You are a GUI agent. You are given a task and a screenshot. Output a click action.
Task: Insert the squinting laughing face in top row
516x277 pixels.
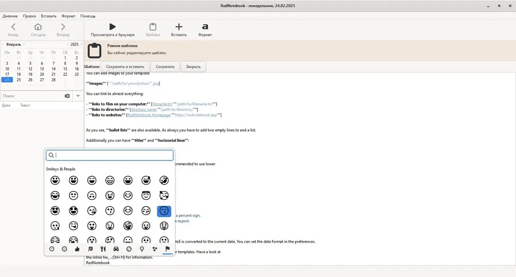point(127,180)
